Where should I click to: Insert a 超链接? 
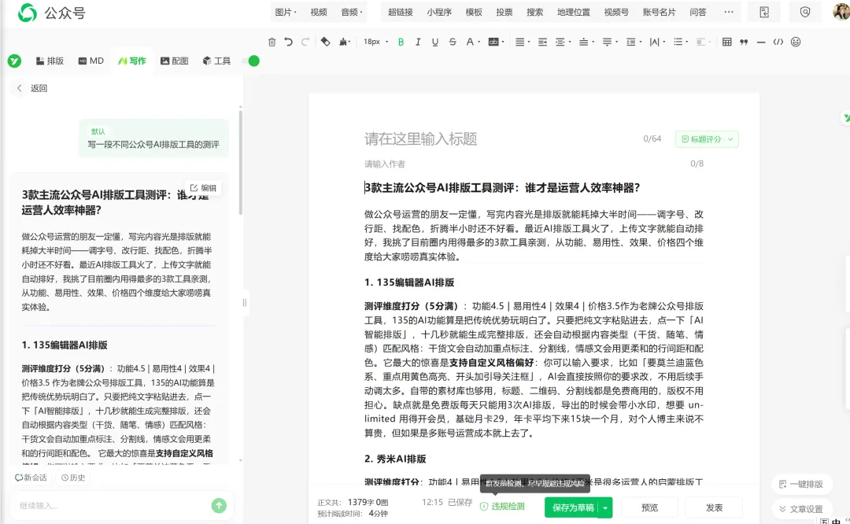[x=400, y=12]
